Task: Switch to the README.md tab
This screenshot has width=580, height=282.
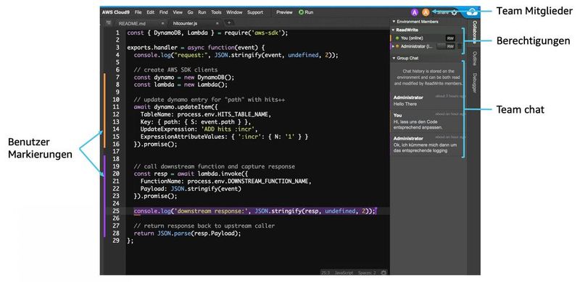Action: tap(132, 23)
